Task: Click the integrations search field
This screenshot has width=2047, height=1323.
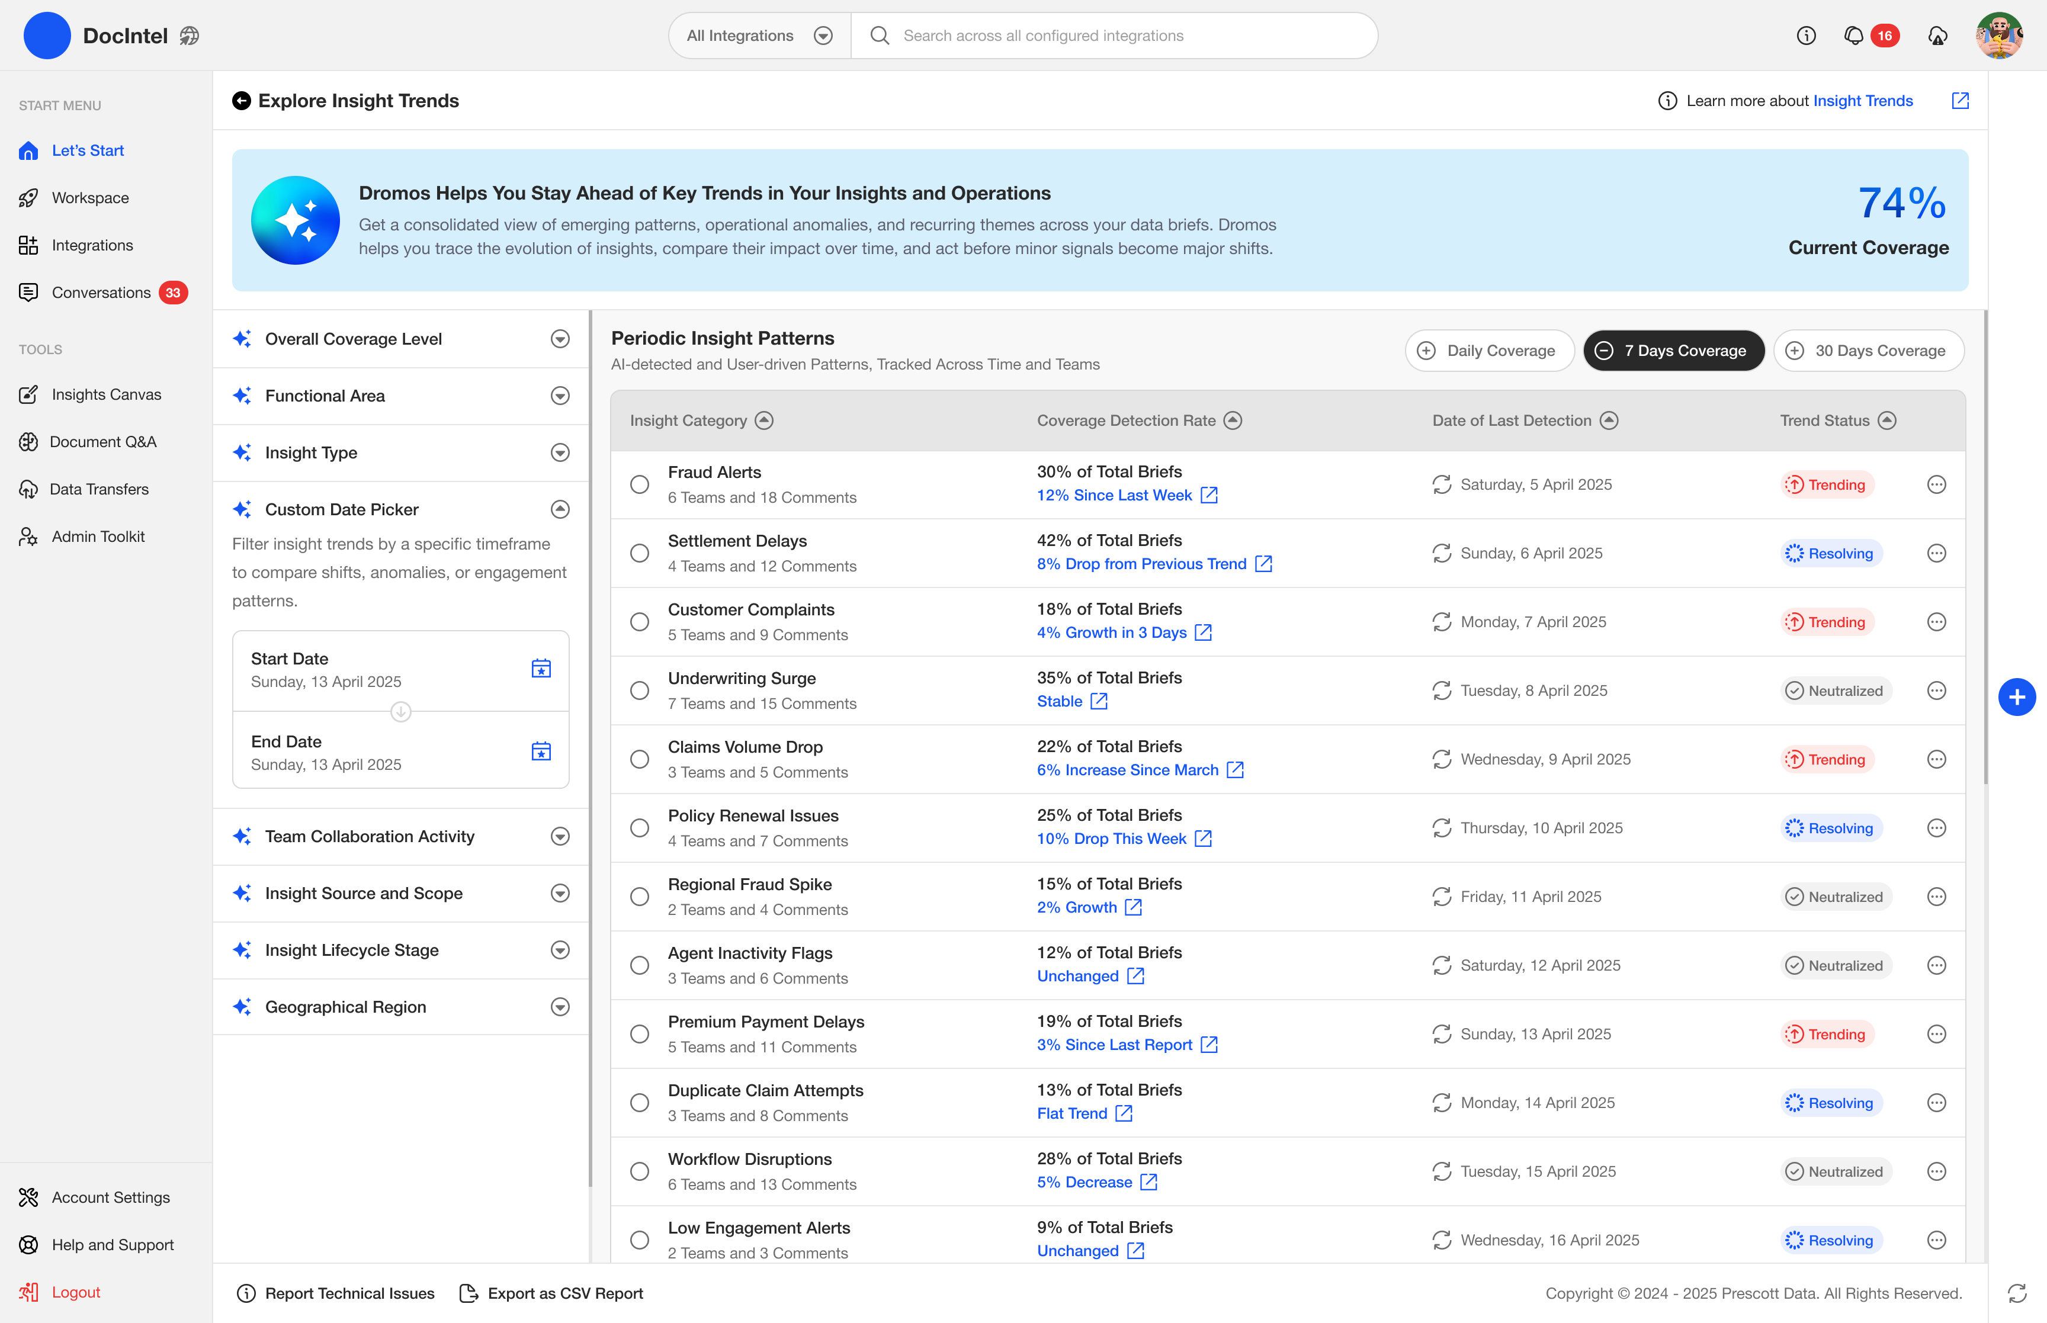Action: tap(1116, 35)
